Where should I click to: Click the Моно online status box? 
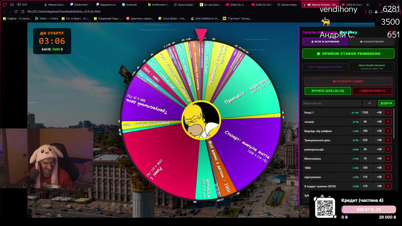click(x=372, y=67)
